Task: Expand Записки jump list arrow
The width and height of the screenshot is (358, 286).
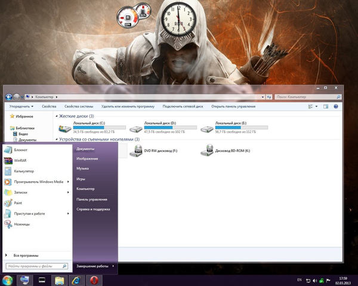Action: tap(68, 192)
